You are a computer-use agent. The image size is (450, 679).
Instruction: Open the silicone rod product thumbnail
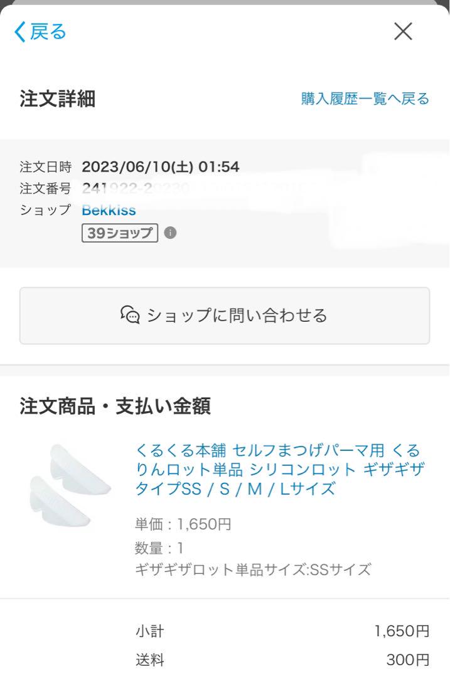pos(69,484)
